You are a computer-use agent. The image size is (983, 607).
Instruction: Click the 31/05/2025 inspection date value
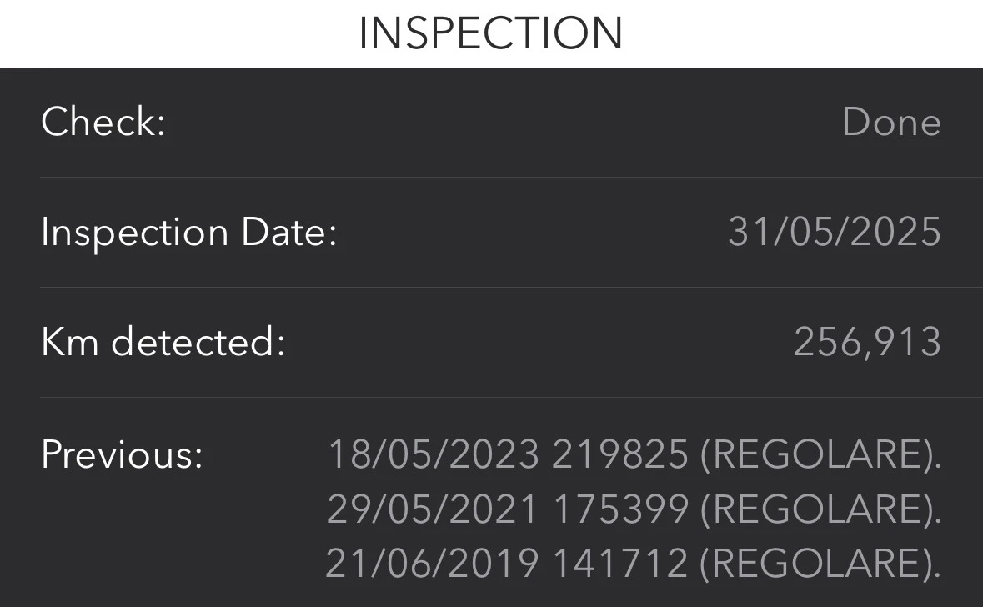tap(835, 232)
